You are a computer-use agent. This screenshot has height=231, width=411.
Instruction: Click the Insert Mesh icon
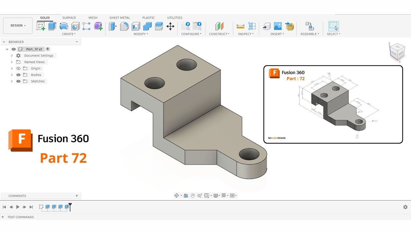[290, 26]
